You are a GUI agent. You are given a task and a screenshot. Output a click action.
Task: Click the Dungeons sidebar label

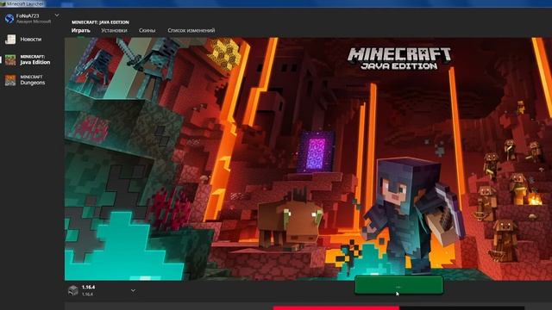point(33,83)
